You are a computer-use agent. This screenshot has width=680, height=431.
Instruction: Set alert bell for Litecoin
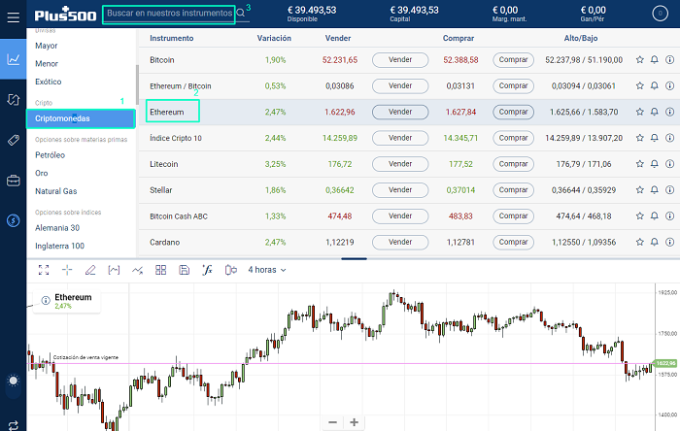pyautogui.click(x=655, y=164)
